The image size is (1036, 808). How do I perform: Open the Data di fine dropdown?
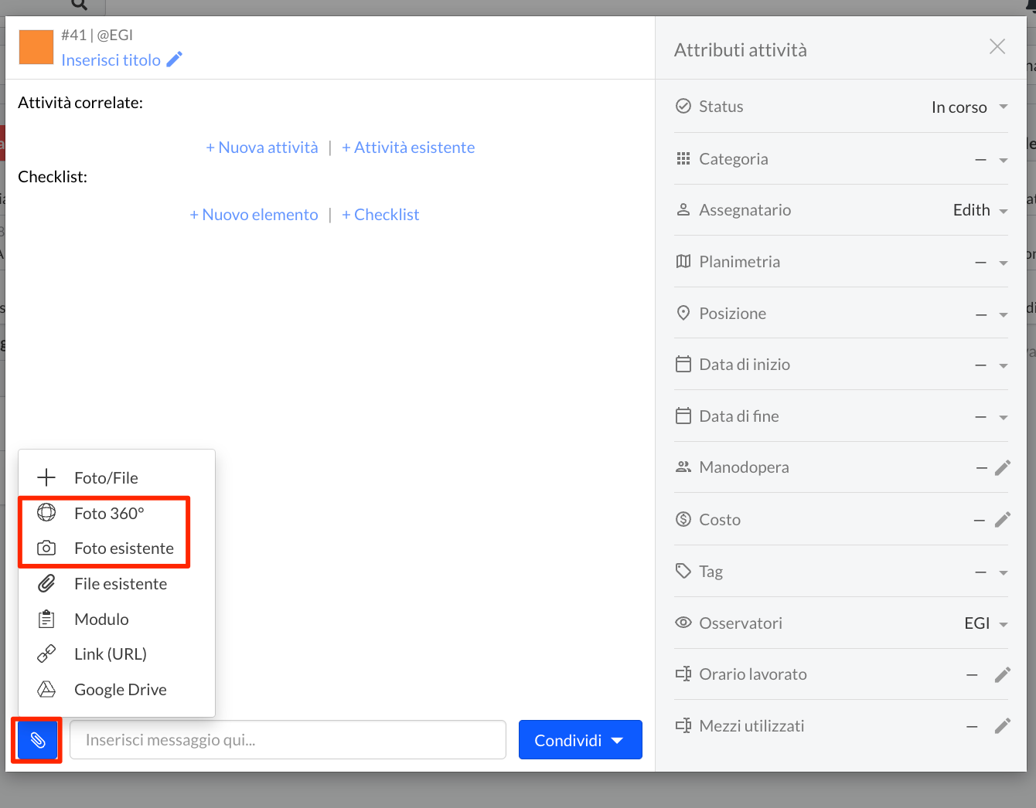991,417
